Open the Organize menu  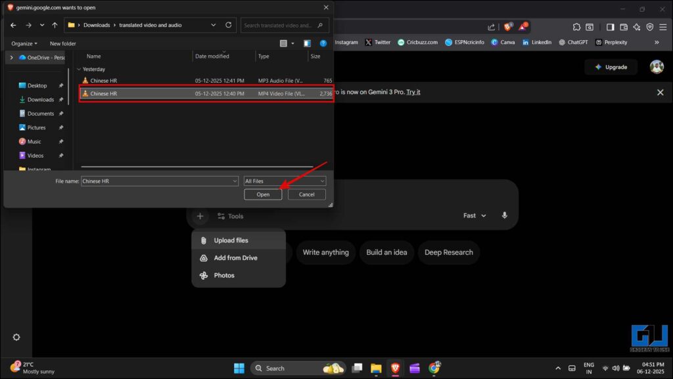[x=24, y=43]
